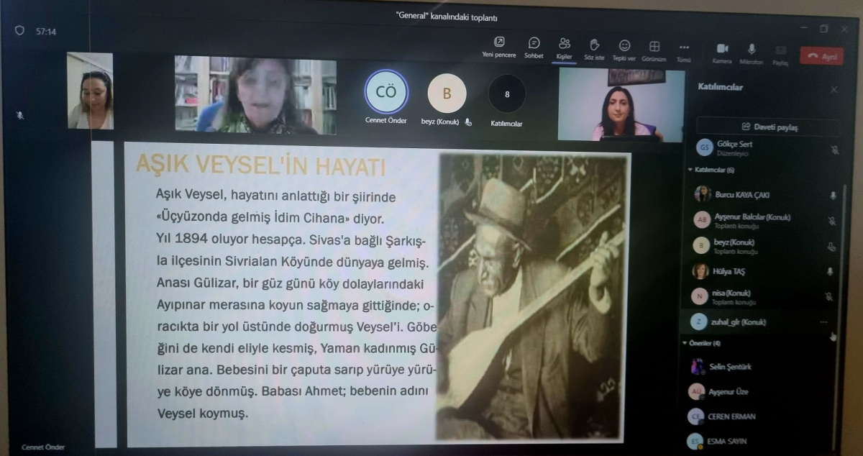863x456 pixels.
Task: Click the muted mic icon beside Gökçe Sert
Action: click(834, 150)
